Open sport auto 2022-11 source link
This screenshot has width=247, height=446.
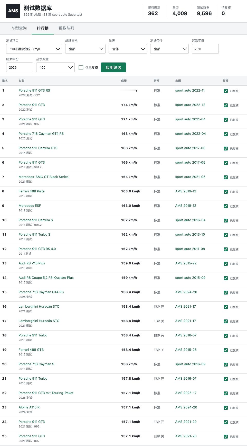[190, 91]
